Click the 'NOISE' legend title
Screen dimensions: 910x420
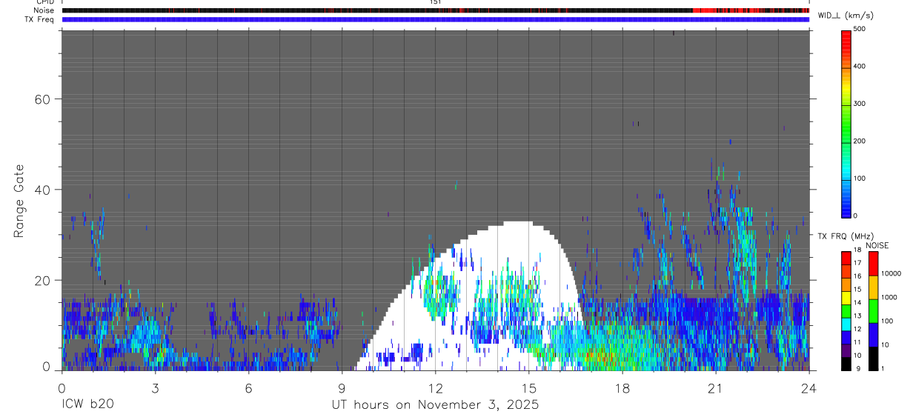[878, 245]
